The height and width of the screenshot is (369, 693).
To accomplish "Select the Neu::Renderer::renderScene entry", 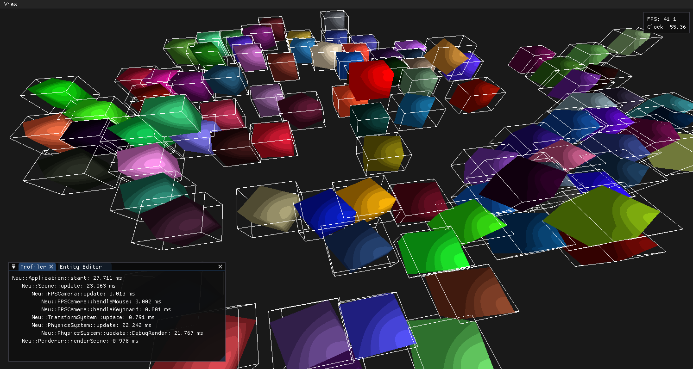I will (x=80, y=341).
